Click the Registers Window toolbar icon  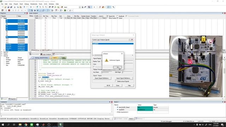(38, 10)
